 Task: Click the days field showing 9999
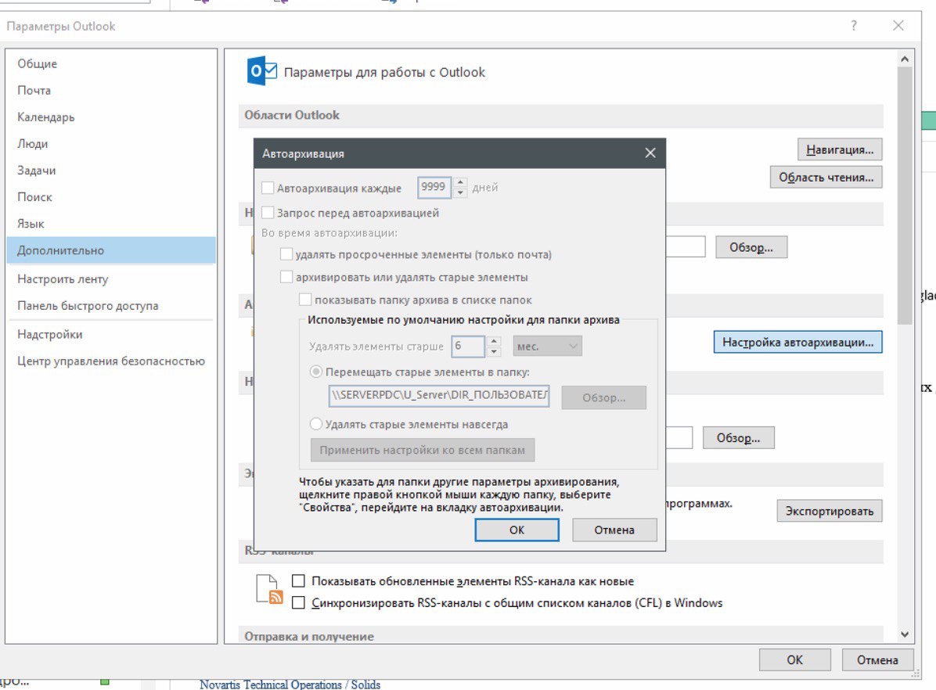pyautogui.click(x=434, y=187)
